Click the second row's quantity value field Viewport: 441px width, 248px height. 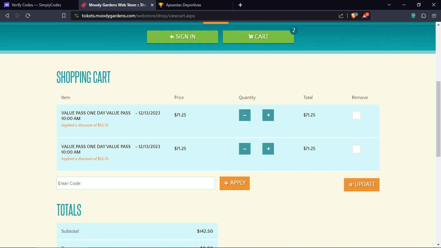click(256, 149)
